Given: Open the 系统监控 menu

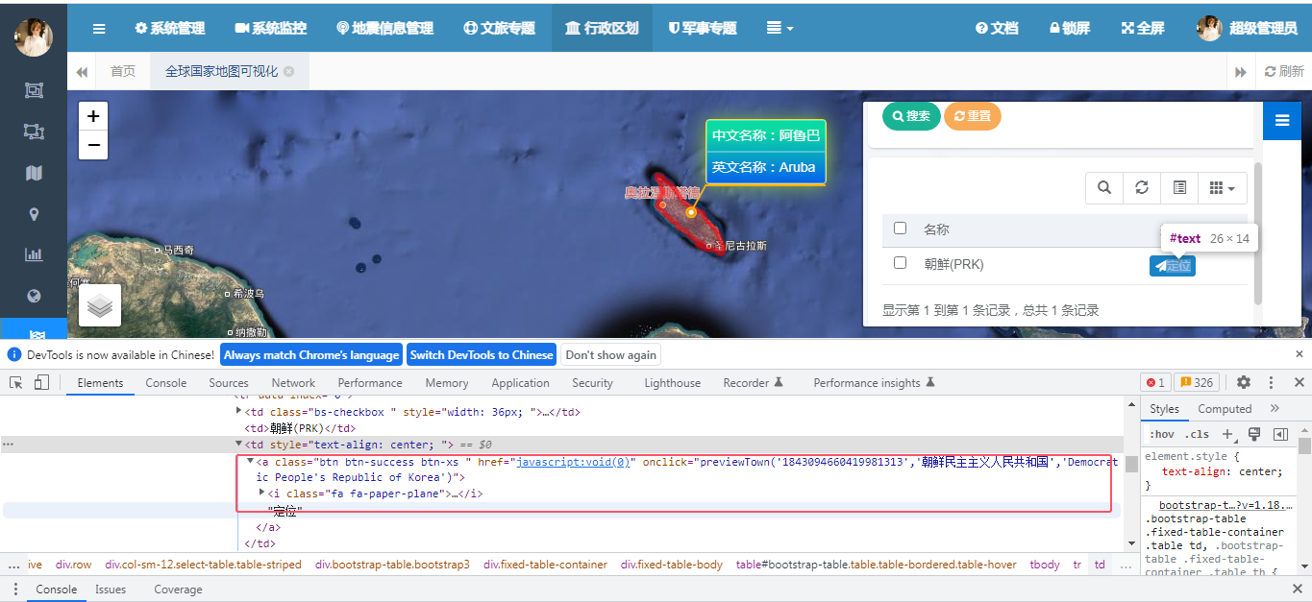Looking at the screenshot, I should [x=270, y=28].
